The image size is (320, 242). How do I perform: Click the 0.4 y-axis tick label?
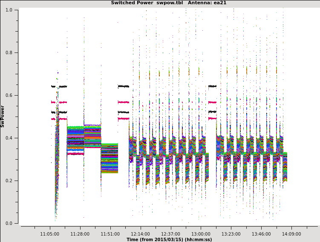pos(9,138)
